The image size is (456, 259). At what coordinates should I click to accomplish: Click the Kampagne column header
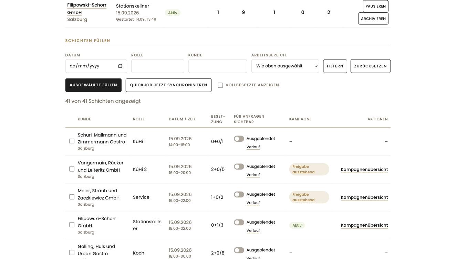[300, 119]
